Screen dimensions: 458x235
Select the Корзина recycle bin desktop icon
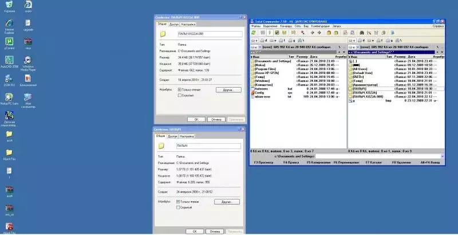(x=9, y=7)
